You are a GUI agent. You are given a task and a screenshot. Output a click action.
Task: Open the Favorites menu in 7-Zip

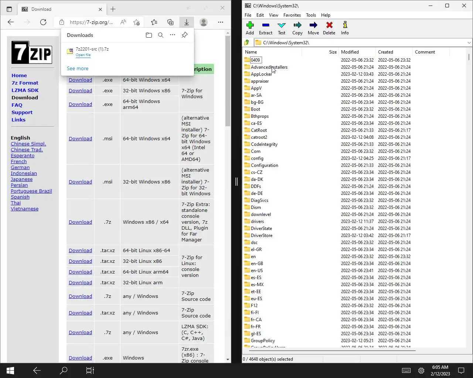coord(292,15)
